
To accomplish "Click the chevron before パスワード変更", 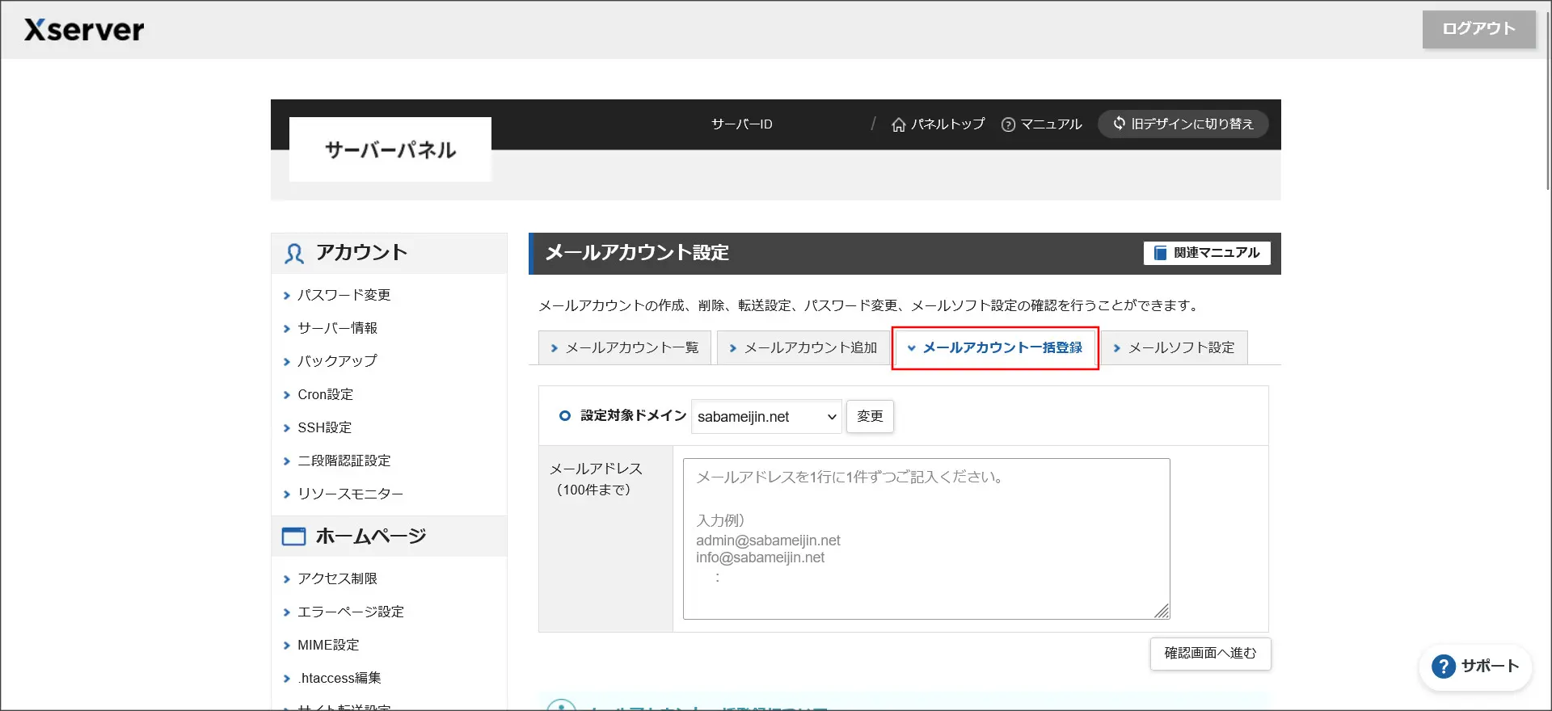I will [x=286, y=296].
